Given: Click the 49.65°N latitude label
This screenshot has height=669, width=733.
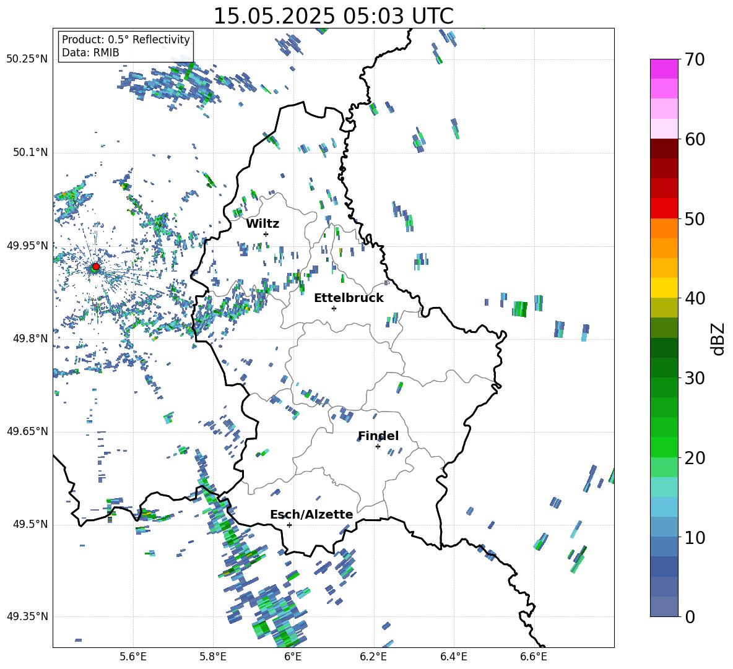Looking at the screenshot, I should 27,431.
